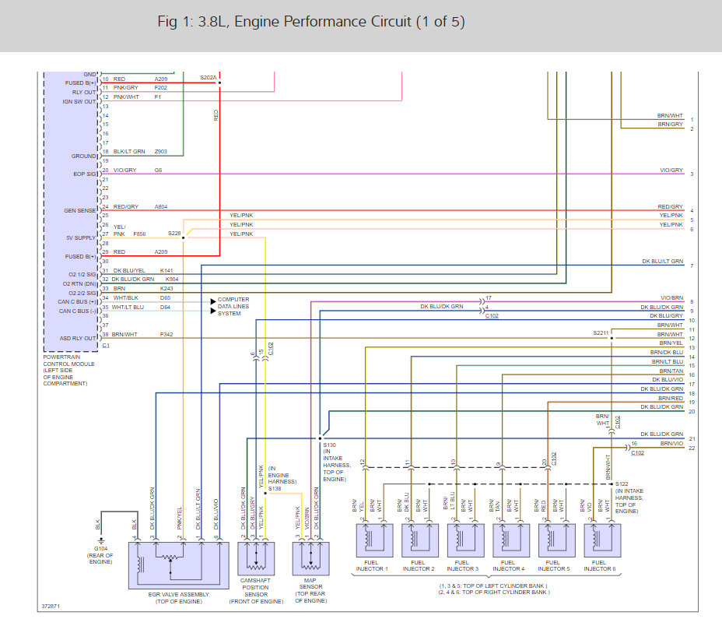This screenshot has height=619, width=722.
Task: Select the Camshaft Position Sensor box
Action: pyautogui.click(x=256, y=558)
